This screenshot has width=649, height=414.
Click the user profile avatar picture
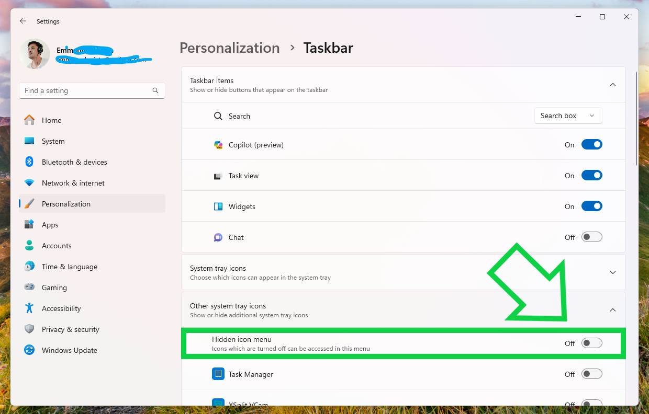point(35,54)
